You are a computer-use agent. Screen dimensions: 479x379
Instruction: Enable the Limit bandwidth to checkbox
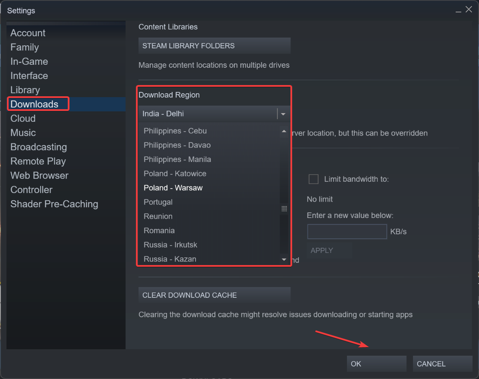(313, 179)
